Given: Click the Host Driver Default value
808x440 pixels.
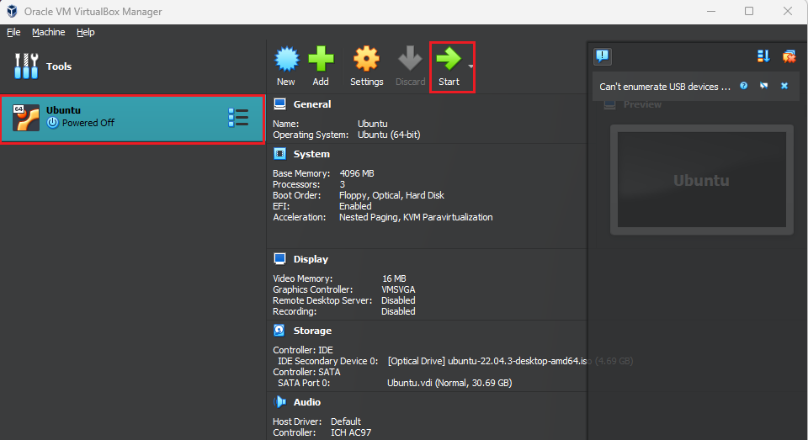Looking at the screenshot, I should click(x=346, y=421).
